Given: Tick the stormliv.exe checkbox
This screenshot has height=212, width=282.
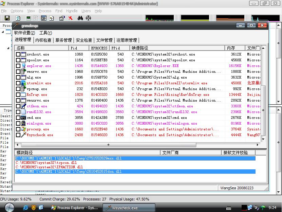Looking at the screenshot, I should click(x=18, y=83).
